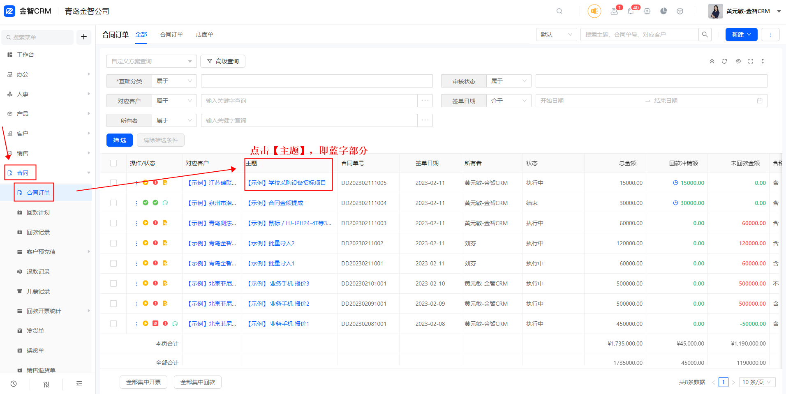Image resolution: width=786 pixels, height=394 pixels.
Task: Check the row for DD202302111003
Action: 113,223
